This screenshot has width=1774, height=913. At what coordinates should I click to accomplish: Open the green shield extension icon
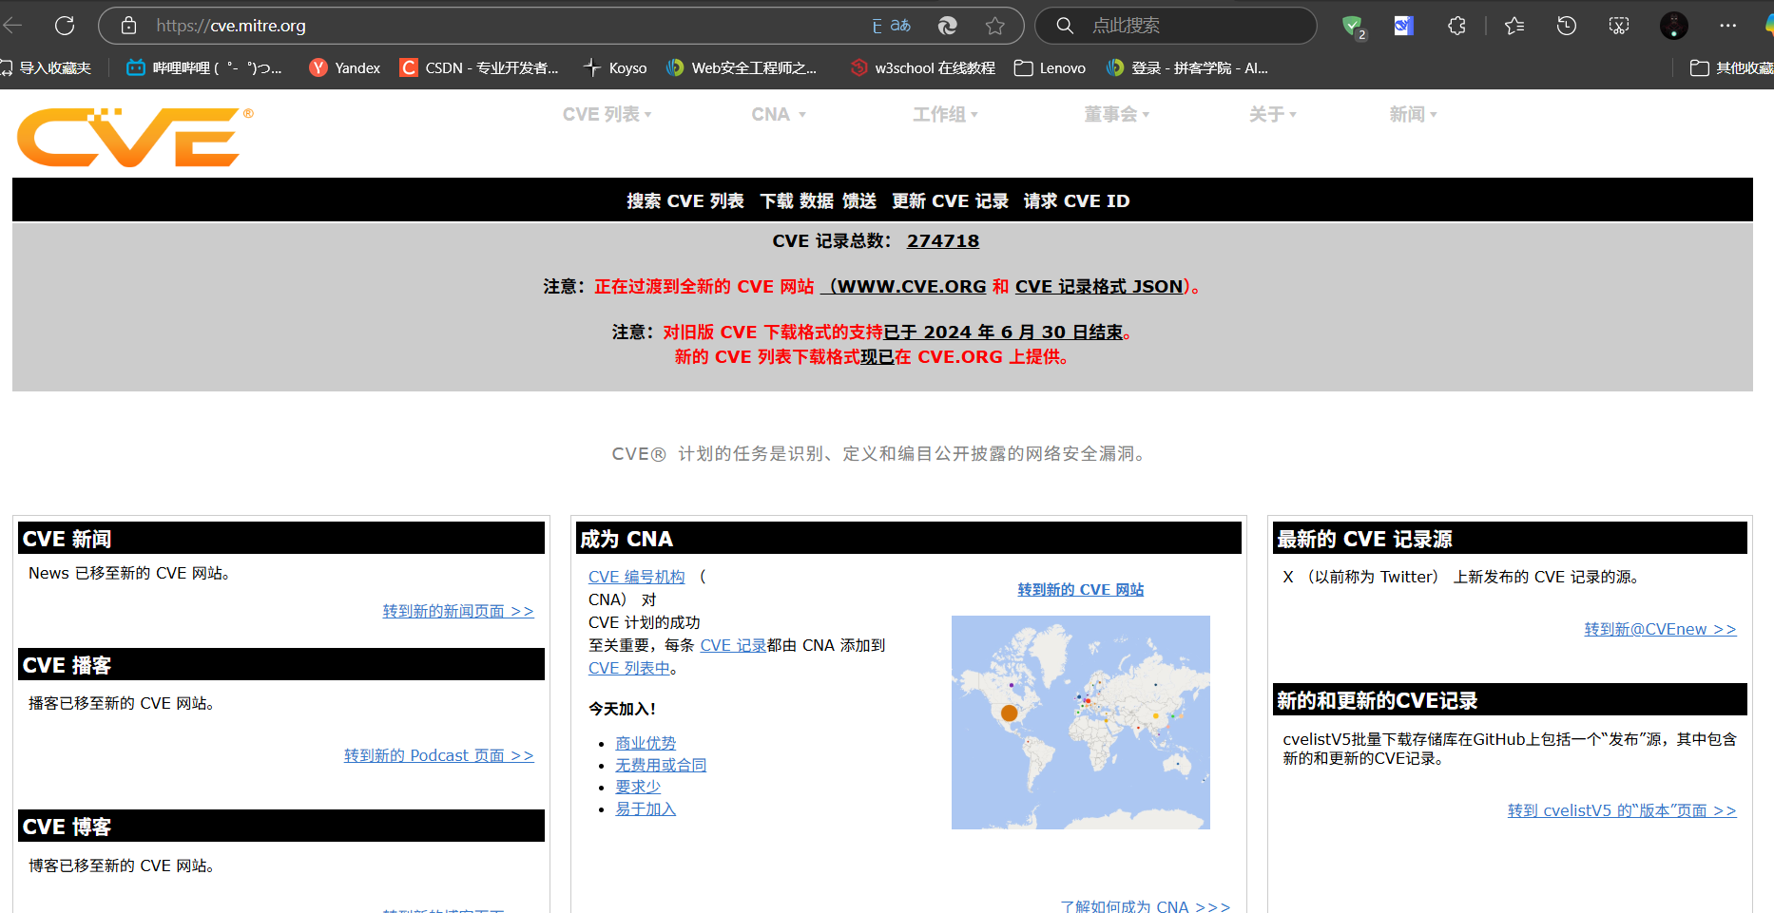(1353, 27)
